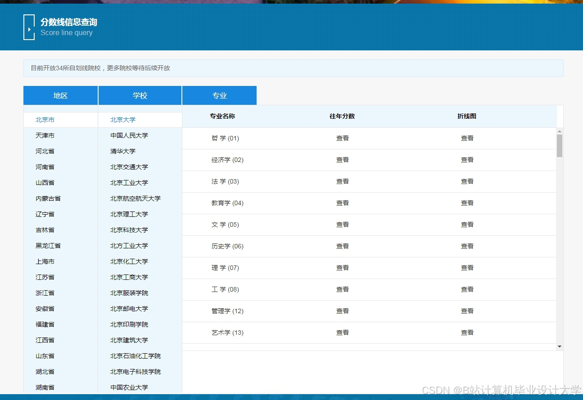The height and width of the screenshot is (400, 583).
Task: Select 上海市 in the region list
Action: coord(45,261)
